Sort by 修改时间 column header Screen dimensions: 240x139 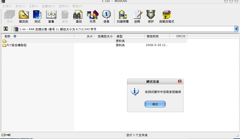tap(157, 36)
